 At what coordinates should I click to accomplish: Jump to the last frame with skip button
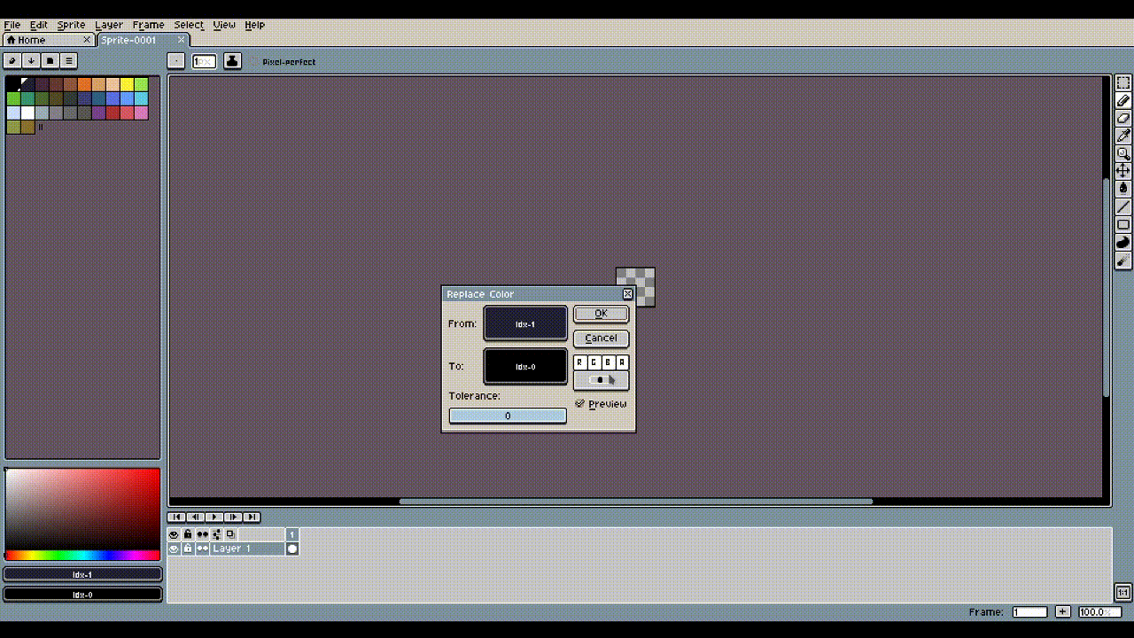click(x=252, y=517)
